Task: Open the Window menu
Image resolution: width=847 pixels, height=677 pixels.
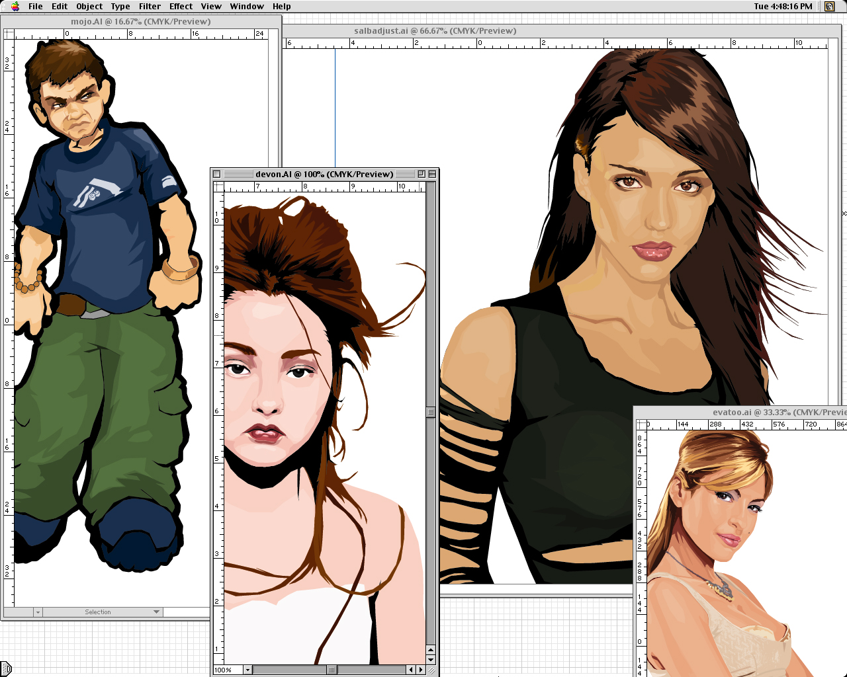Action: (247, 6)
